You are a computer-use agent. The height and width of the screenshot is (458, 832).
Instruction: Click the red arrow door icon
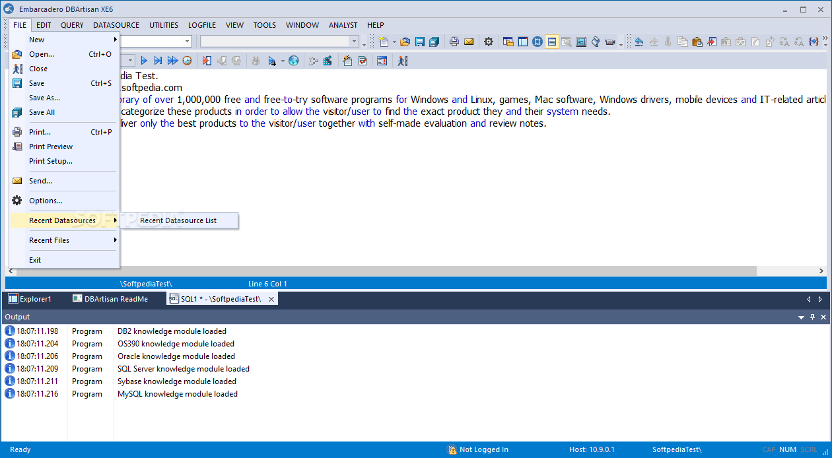[207, 61]
